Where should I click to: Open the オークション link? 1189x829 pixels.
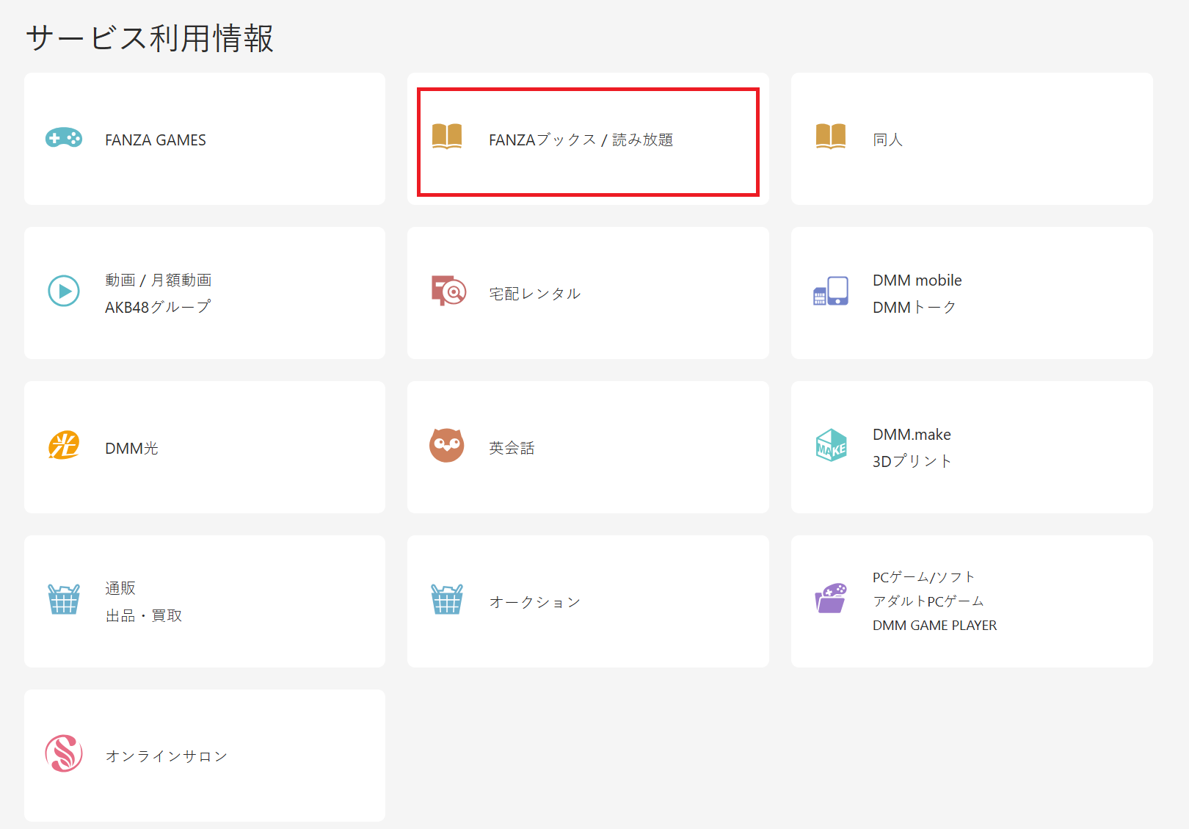tap(534, 602)
